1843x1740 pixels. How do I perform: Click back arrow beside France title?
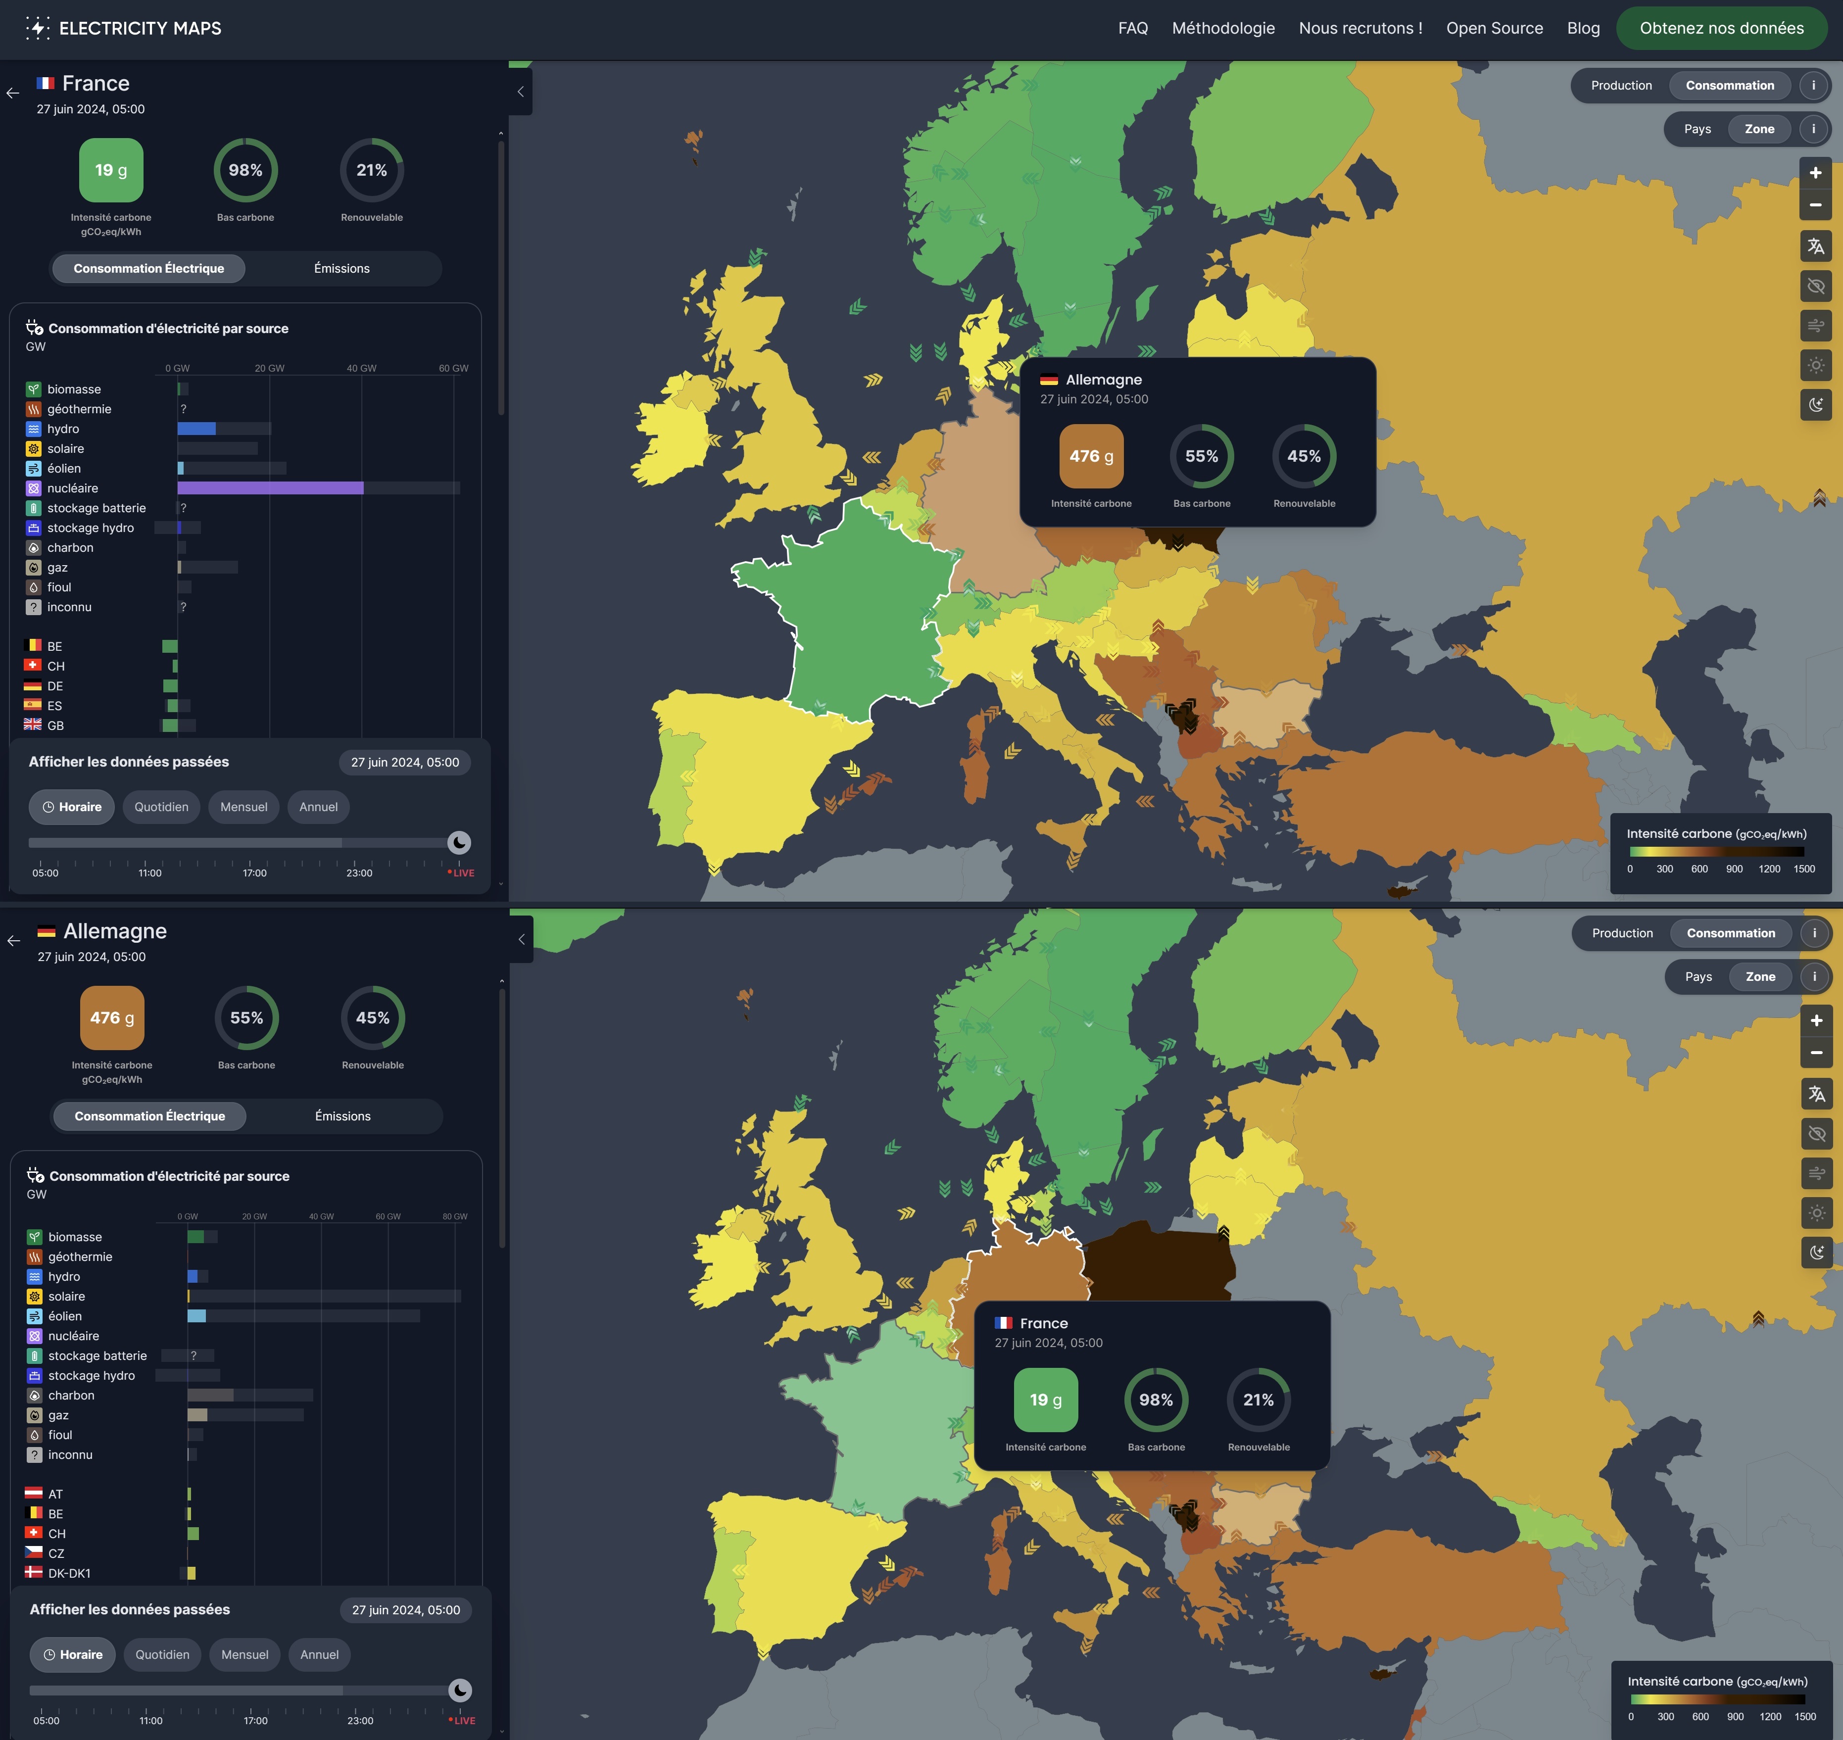tap(13, 93)
